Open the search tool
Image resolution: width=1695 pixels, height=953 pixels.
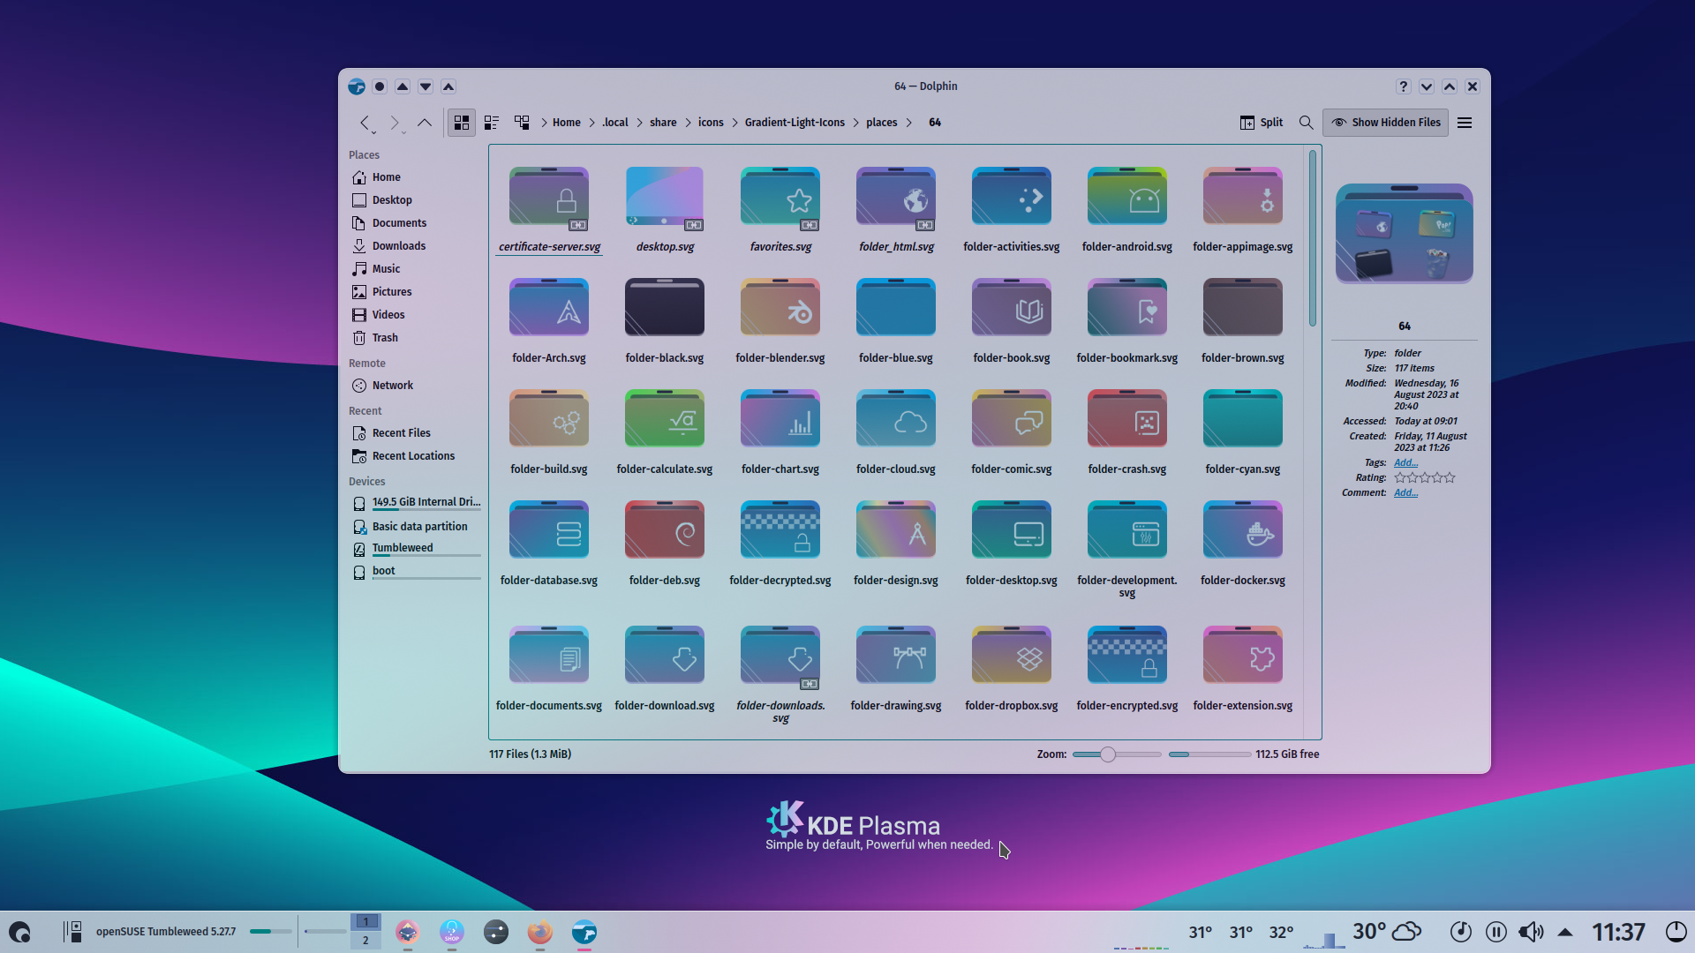1306,123
